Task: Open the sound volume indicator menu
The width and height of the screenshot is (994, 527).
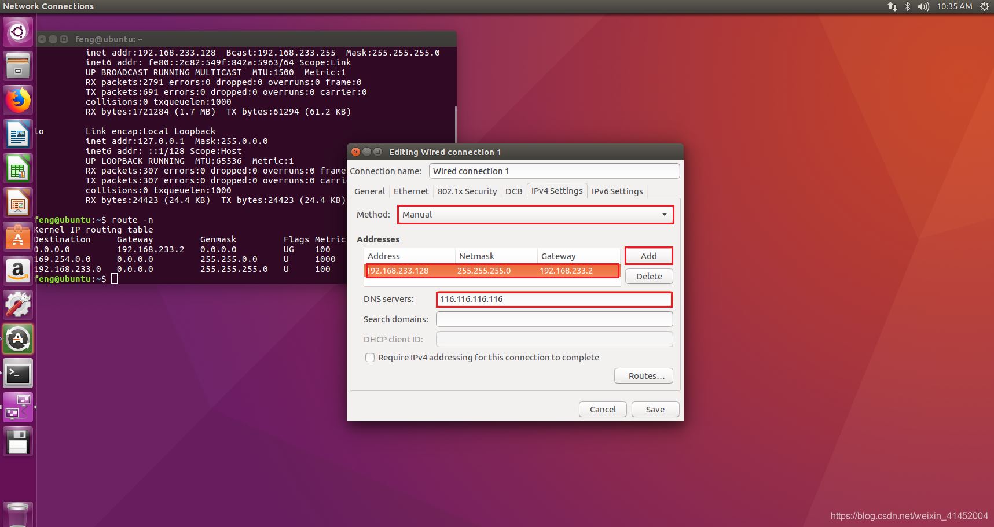Action: tap(923, 6)
